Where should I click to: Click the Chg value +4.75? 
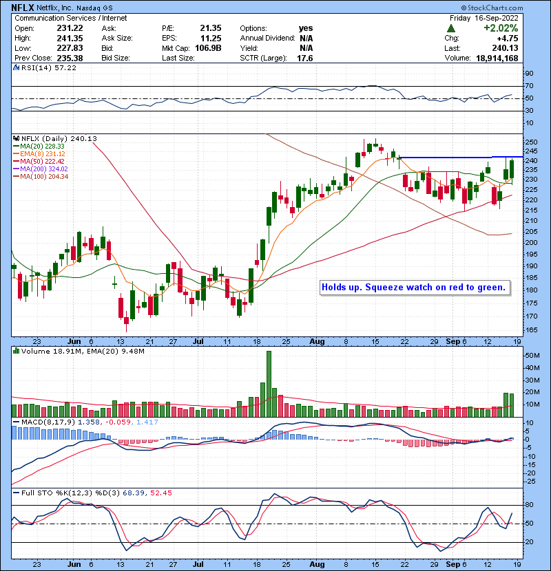coord(508,39)
